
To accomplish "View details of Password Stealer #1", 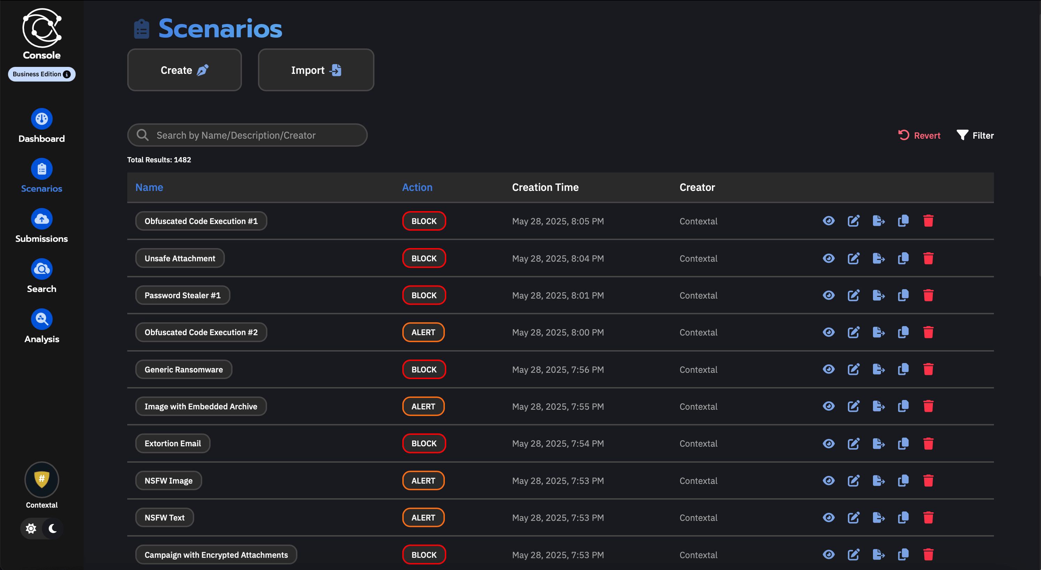I will (828, 295).
